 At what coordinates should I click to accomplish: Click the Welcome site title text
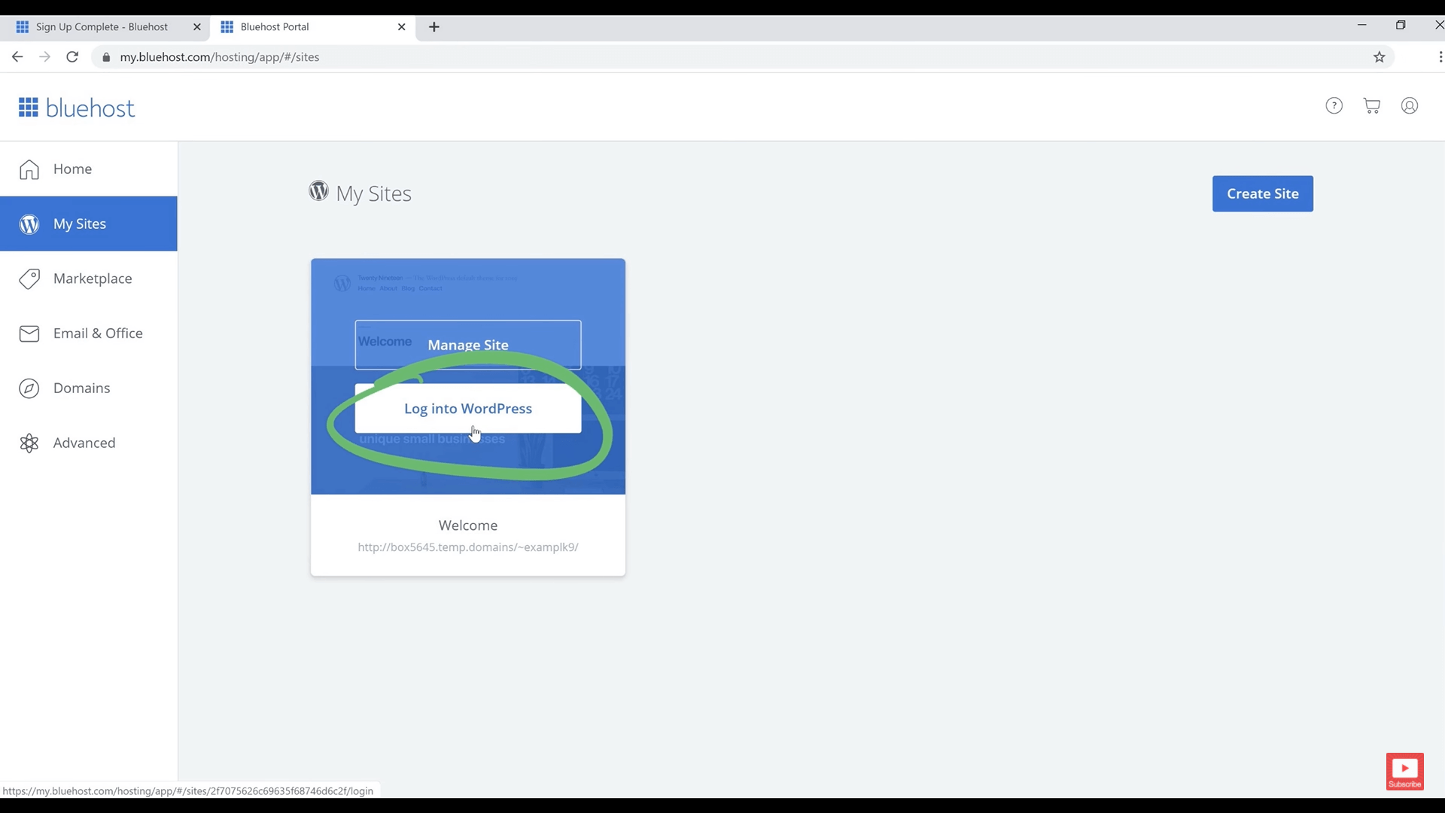[x=468, y=525]
